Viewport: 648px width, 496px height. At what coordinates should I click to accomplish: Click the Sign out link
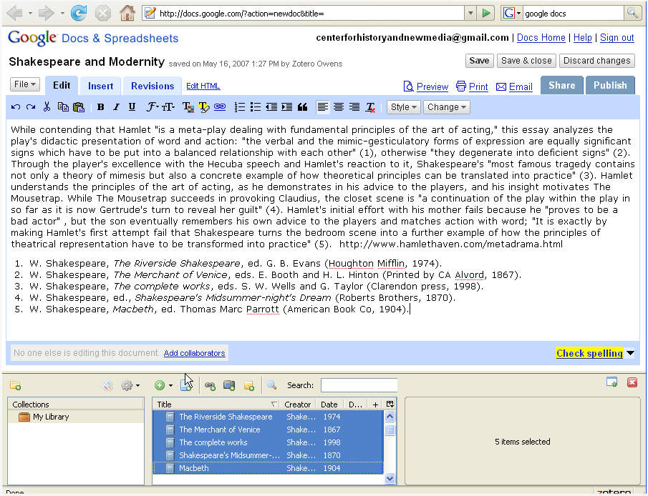(x=617, y=38)
